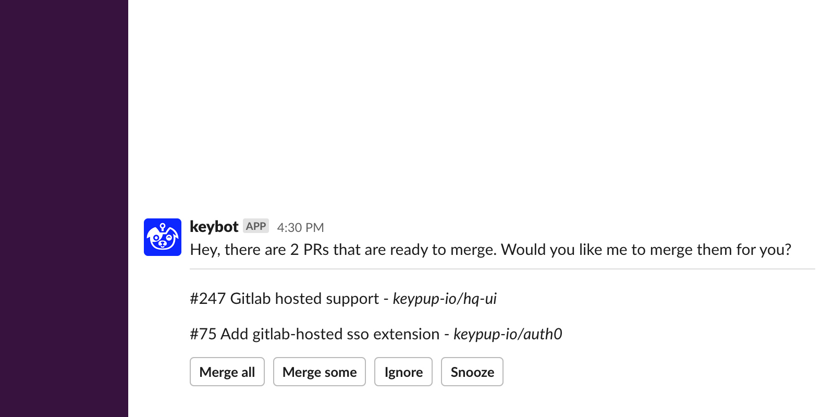Click the #247 Gitlab hosted support PR title
Image resolution: width=834 pixels, height=417 pixels.
284,299
